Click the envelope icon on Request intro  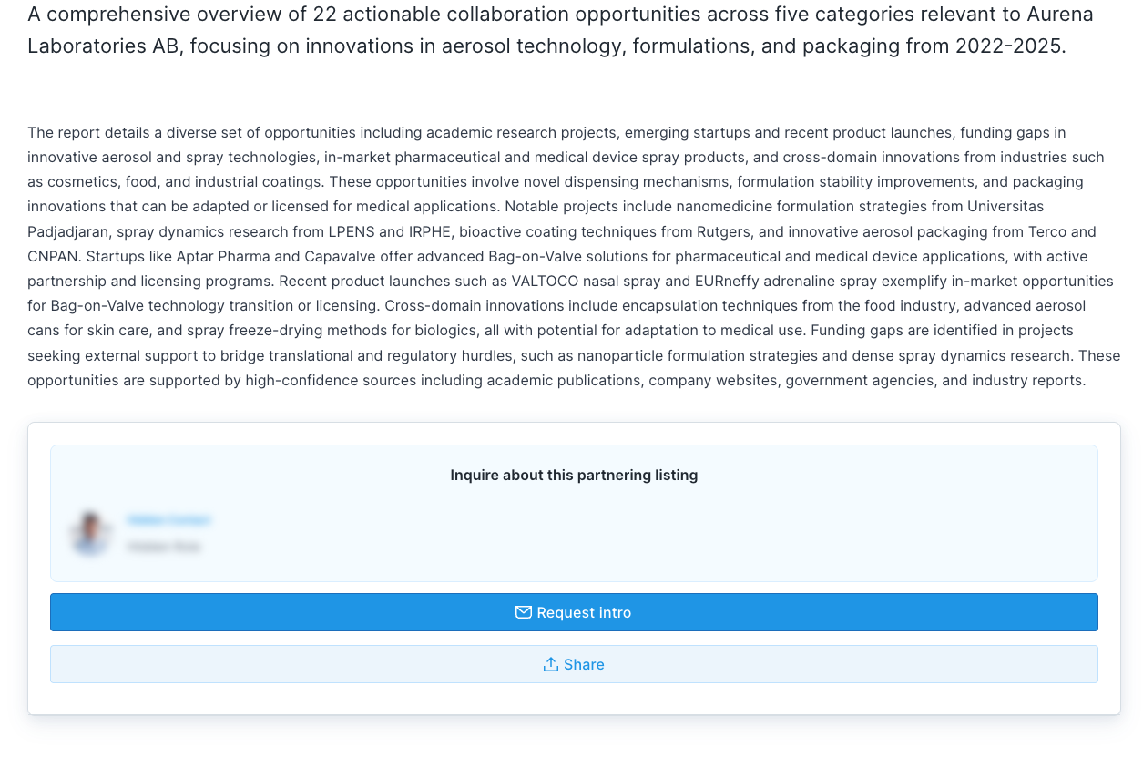coord(523,612)
